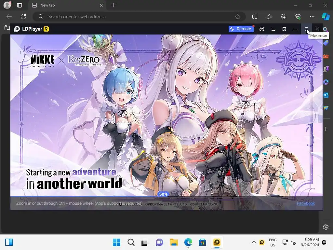Open the LDPlayer hamburger menu
The width and height of the screenshot is (333, 250).
point(273,29)
